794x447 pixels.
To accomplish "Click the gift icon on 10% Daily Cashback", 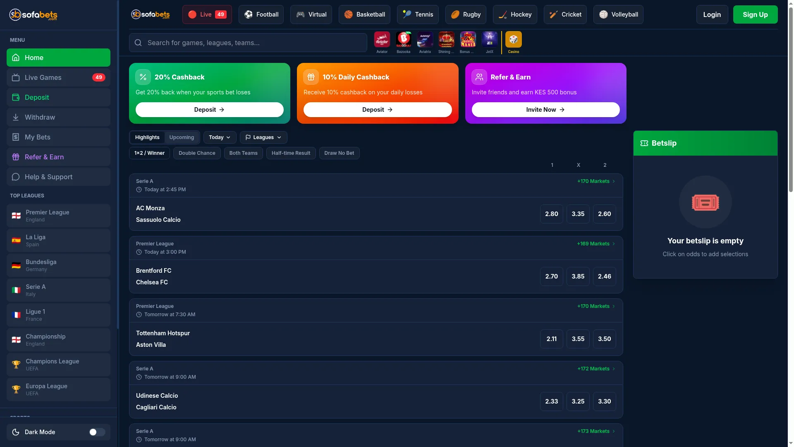I will [x=311, y=77].
